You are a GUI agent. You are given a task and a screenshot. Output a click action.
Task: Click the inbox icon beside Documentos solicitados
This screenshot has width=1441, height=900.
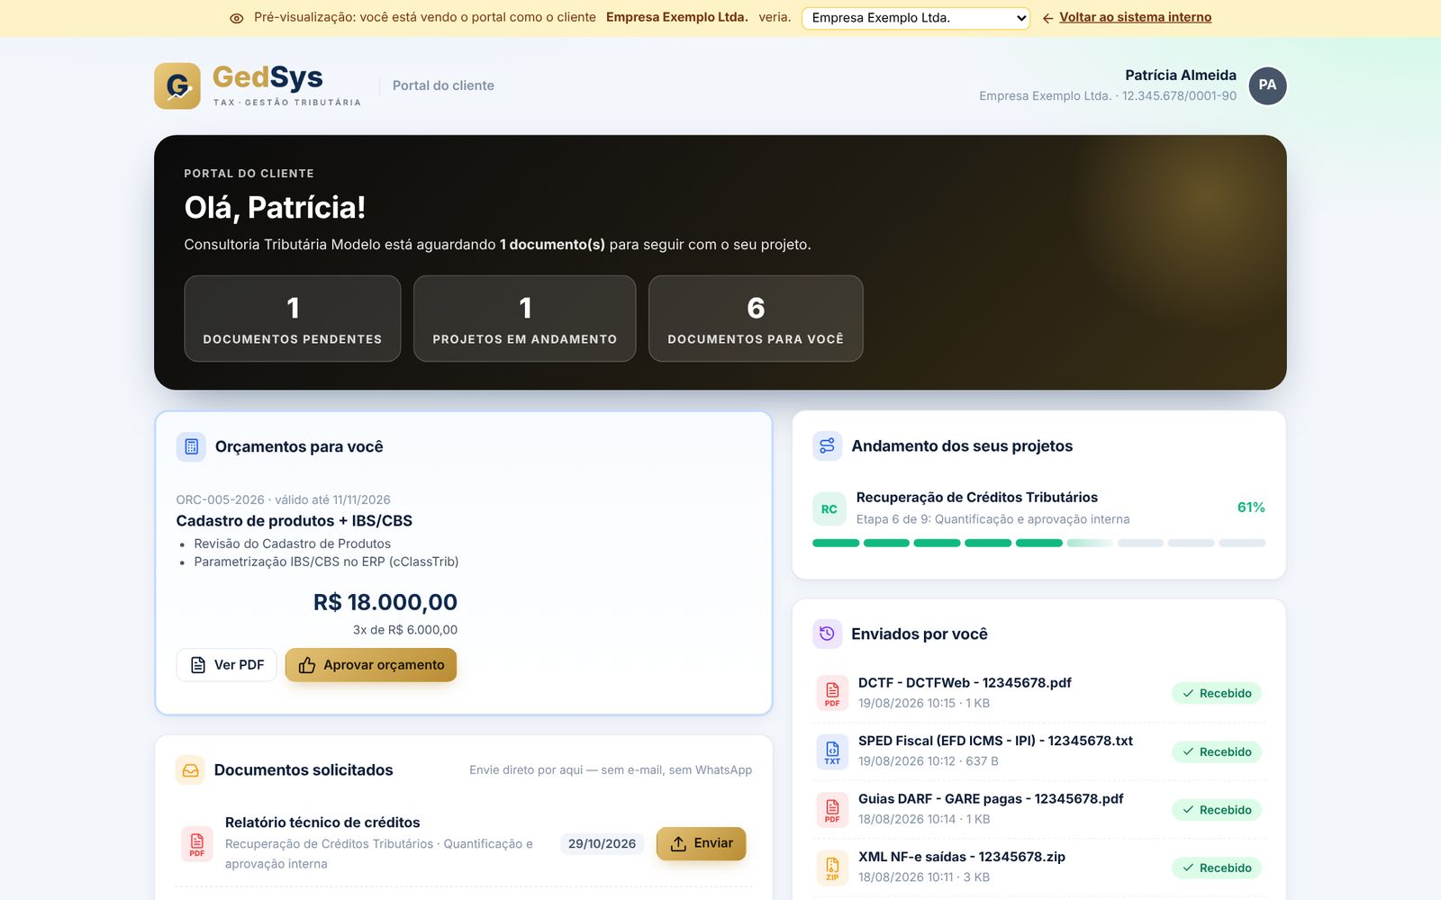coord(190,770)
